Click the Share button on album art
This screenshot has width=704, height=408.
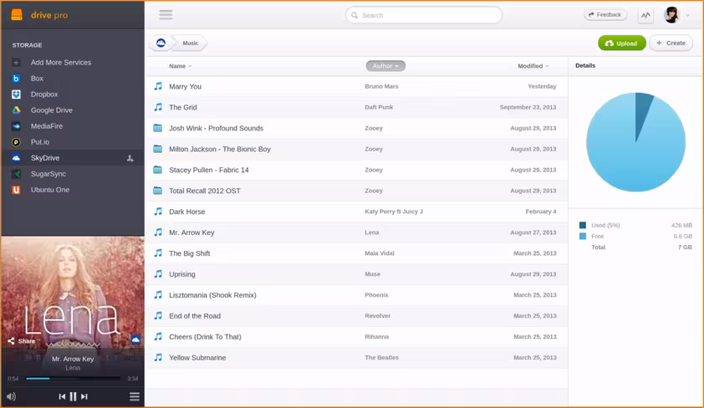coord(21,341)
